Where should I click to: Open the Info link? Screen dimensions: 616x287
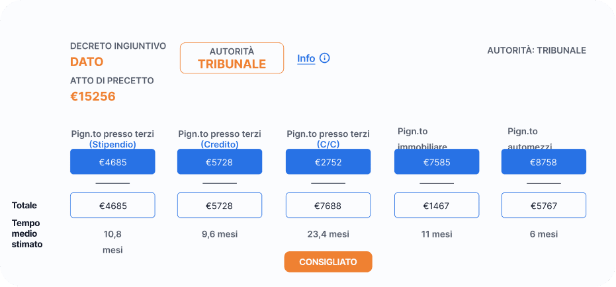point(306,58)
